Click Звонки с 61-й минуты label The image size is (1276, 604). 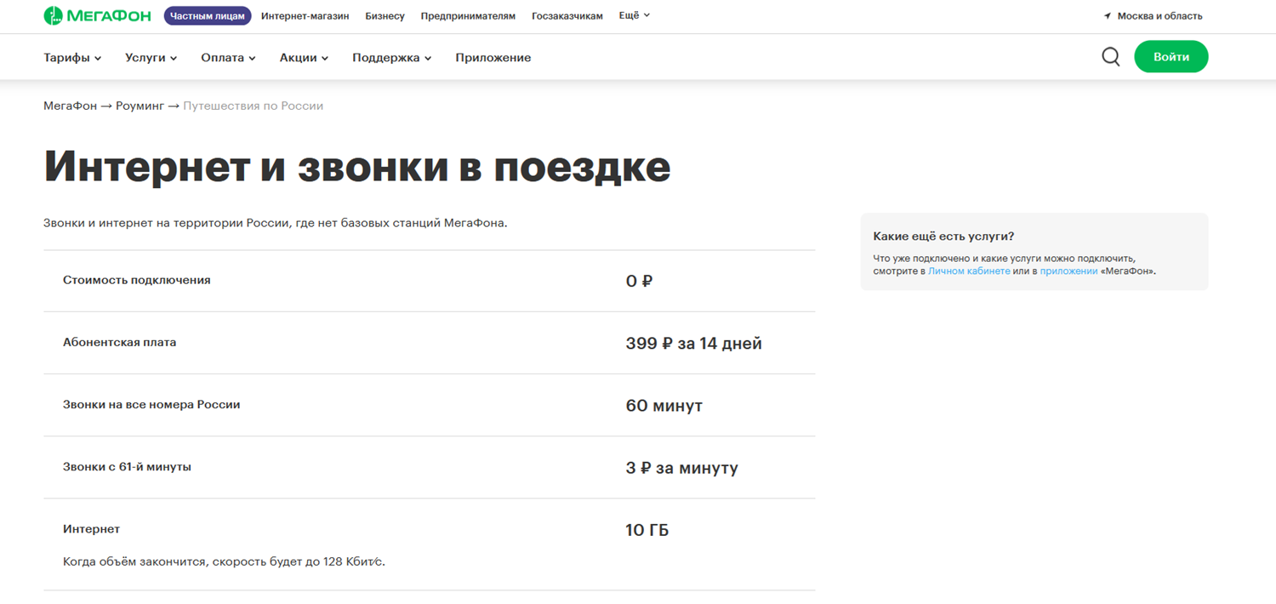click(x=127, y=466)
